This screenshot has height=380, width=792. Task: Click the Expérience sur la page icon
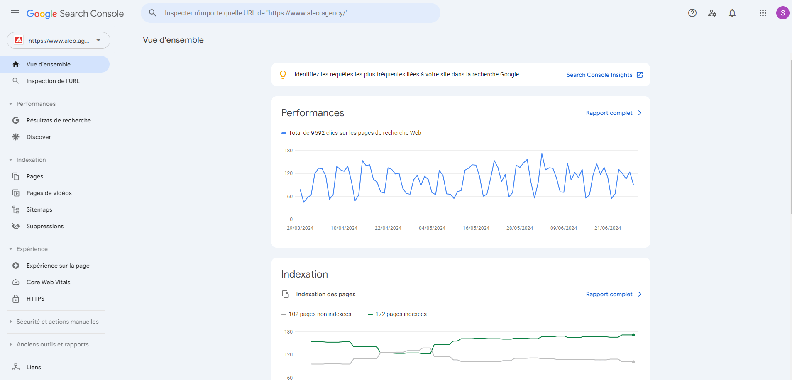16,266
